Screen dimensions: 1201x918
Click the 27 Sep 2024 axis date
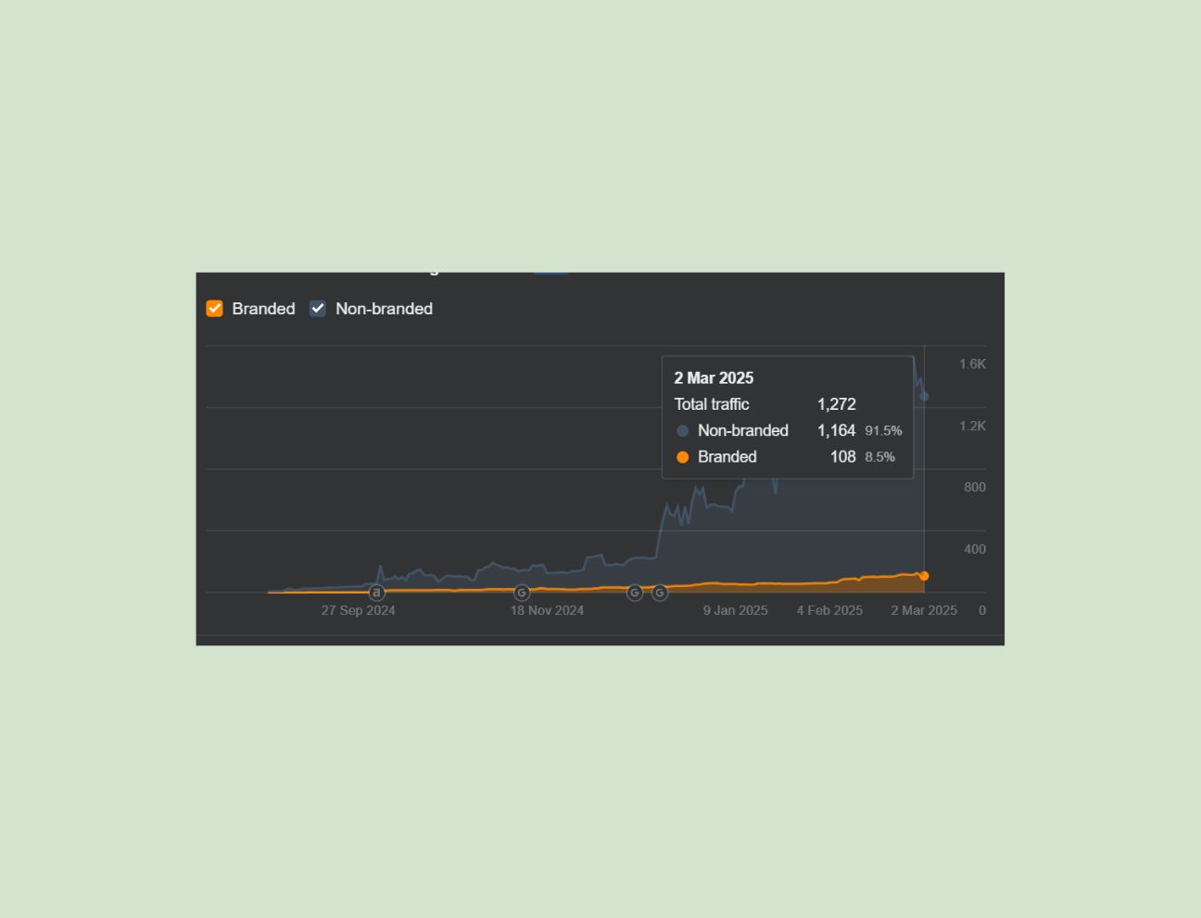(x=358, y=610)
